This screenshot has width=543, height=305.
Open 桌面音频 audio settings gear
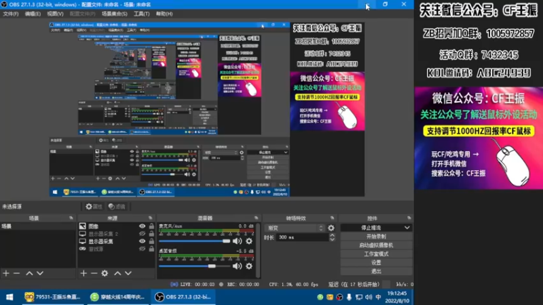point(249,266)
